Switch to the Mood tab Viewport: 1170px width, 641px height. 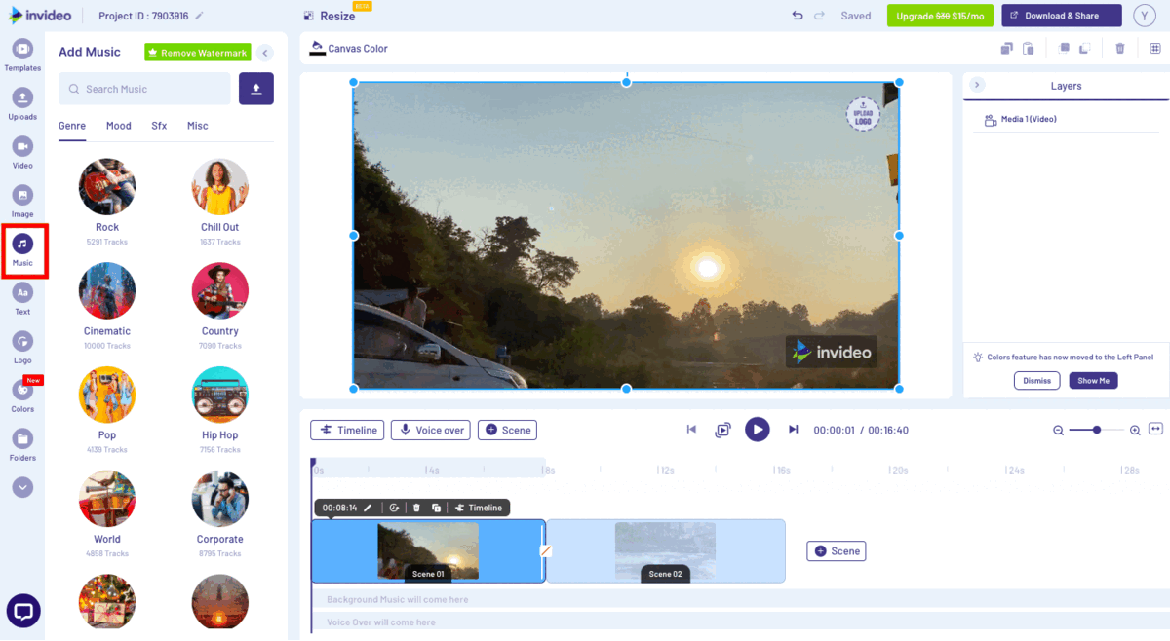point(118,126)
